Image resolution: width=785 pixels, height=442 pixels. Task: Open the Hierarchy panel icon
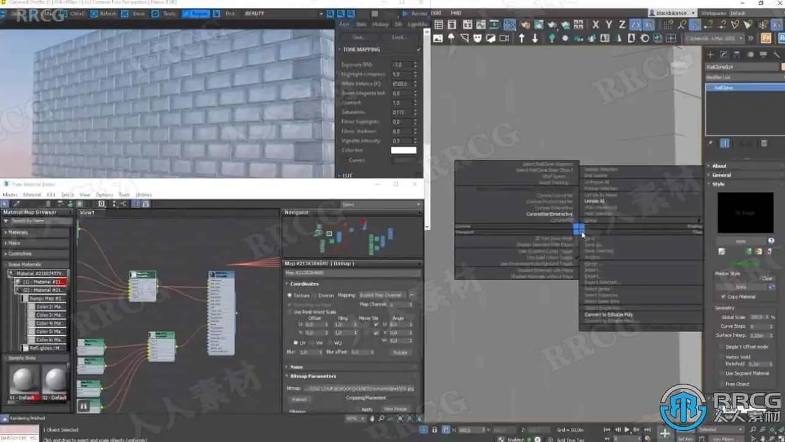click(x=737, y=55)
